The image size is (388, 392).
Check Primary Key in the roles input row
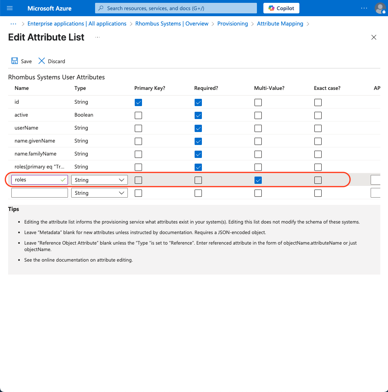(138, 180)
